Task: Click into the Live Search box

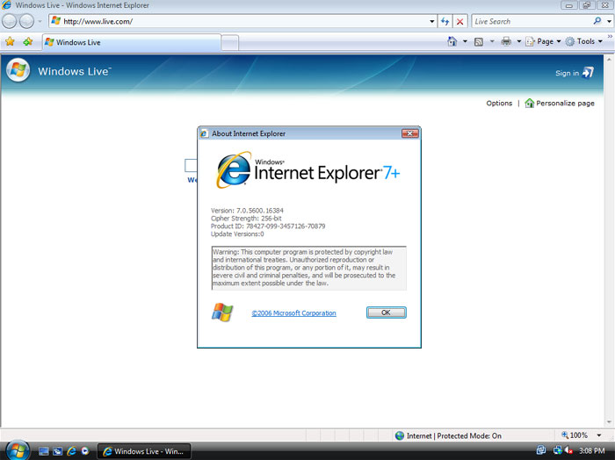Action: (x=532, y=22)
